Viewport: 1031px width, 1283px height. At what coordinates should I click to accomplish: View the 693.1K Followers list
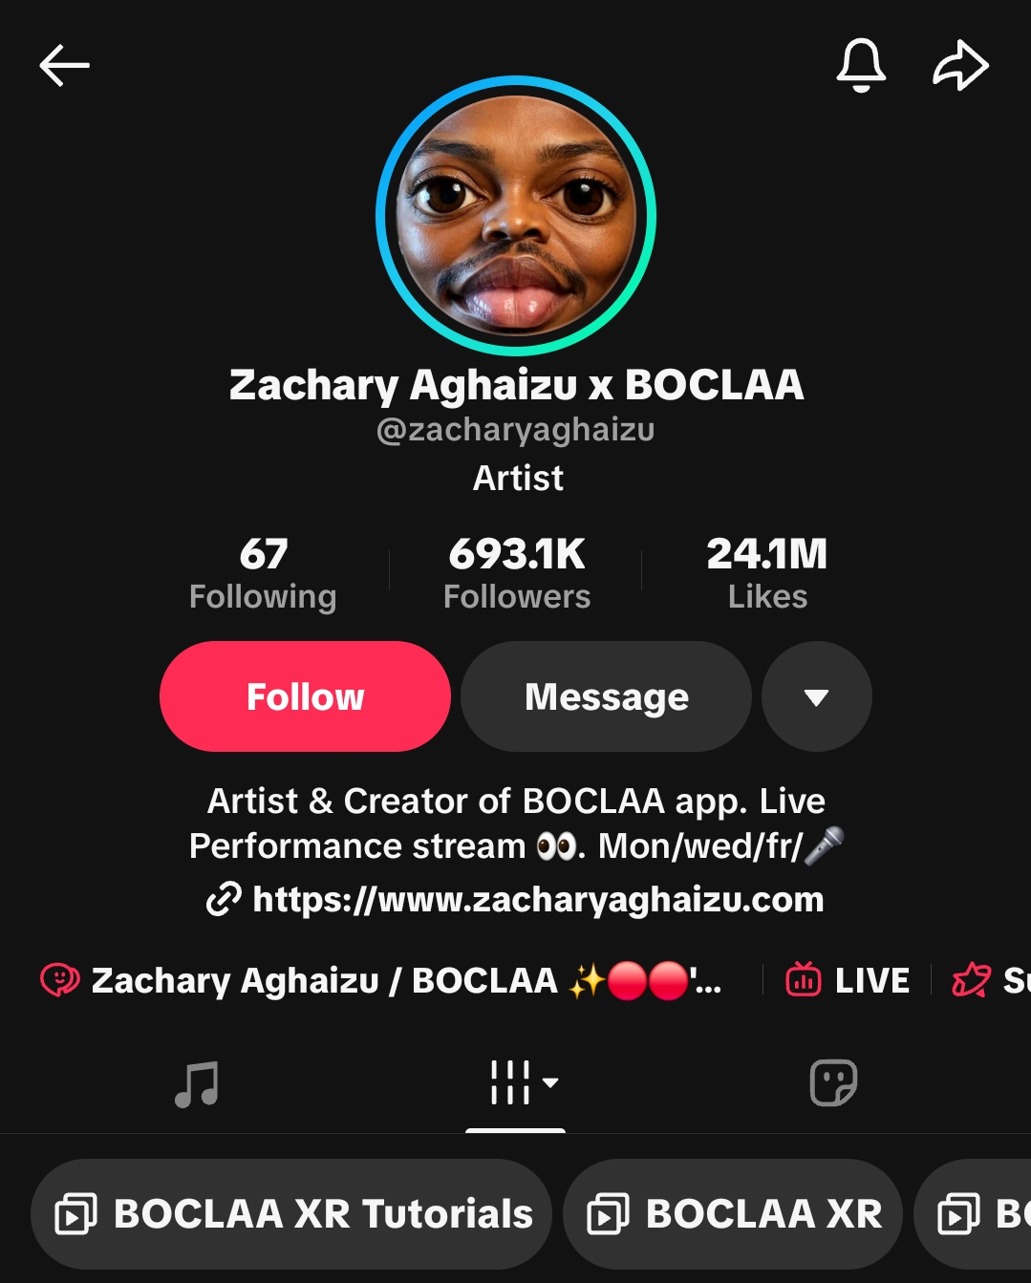pos(517,572)
